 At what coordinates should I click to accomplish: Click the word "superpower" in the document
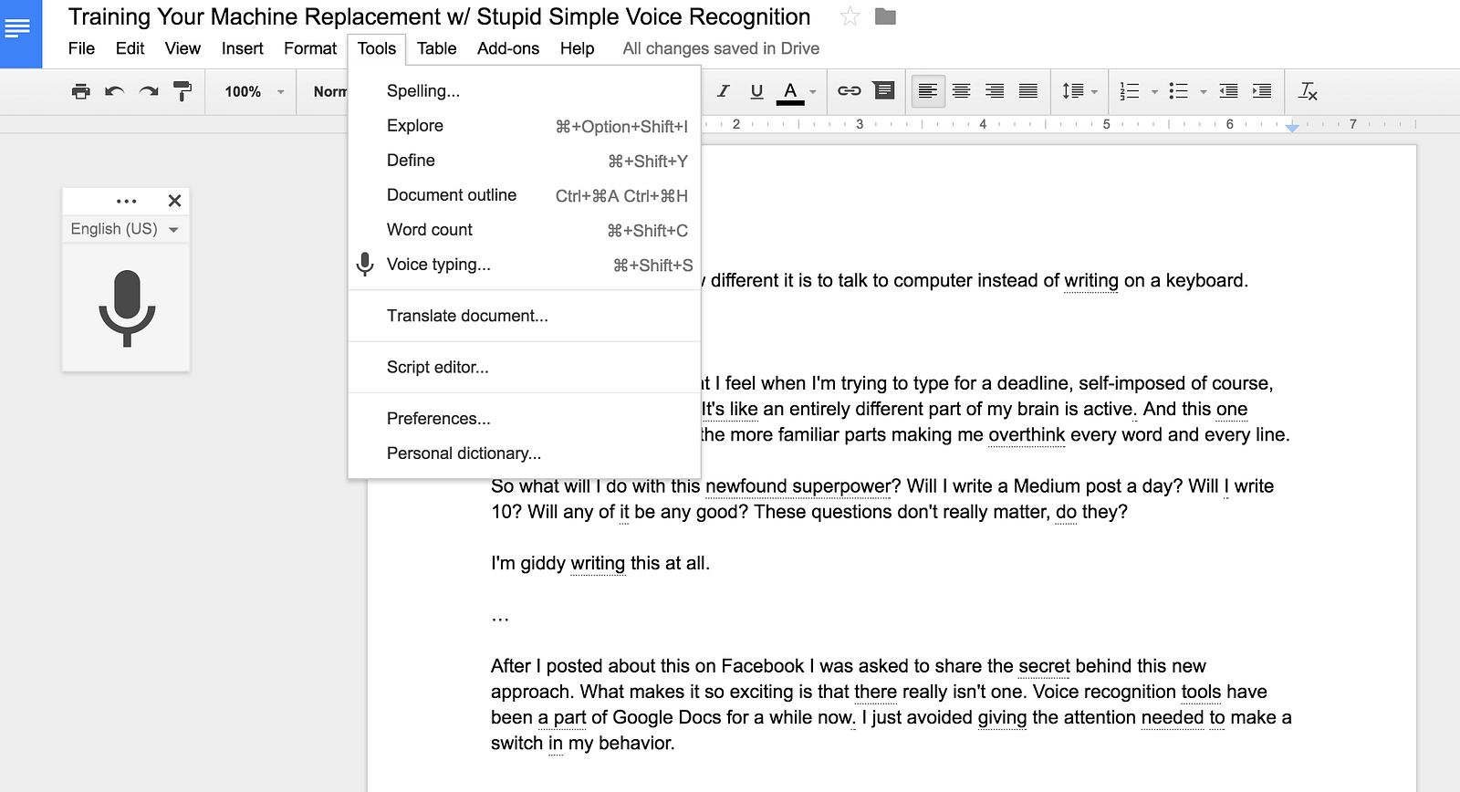[840, 486]
